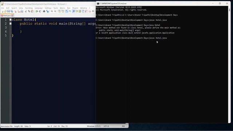Click the green Undo arrow icon
Screen dimensions: 233x131
[36, 11]
